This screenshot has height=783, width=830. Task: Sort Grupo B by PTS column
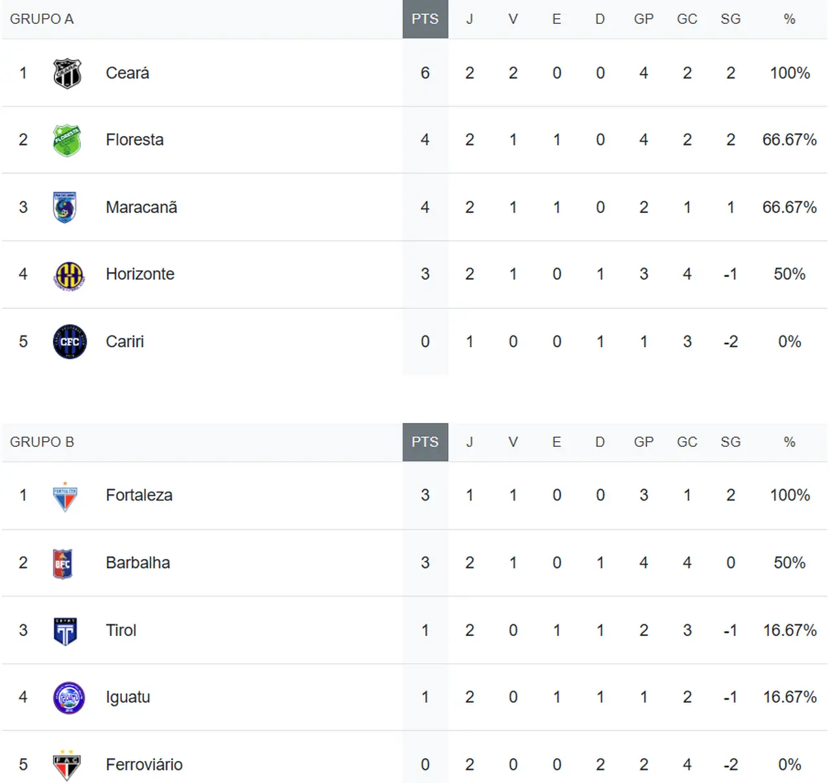[x=425, y=442]
